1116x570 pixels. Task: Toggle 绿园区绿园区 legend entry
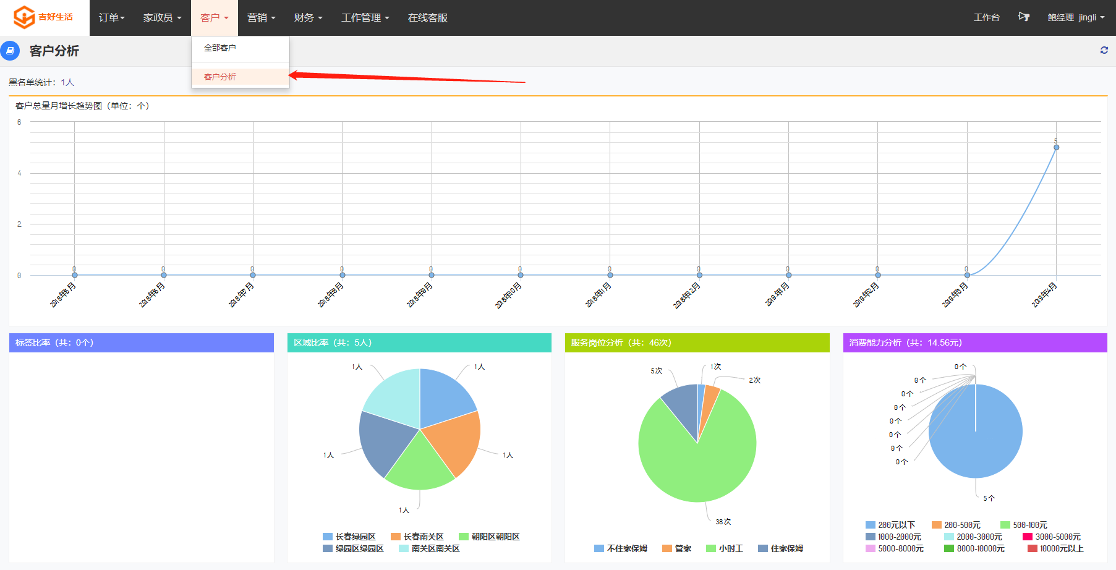tap(353, 548)
